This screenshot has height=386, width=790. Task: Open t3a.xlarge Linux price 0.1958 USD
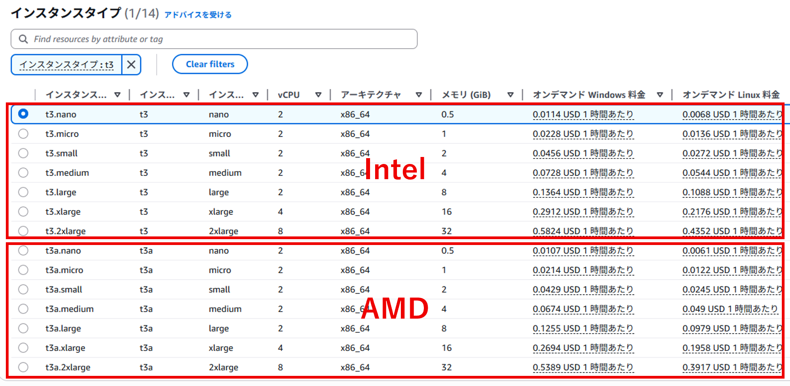tap(732, 348)
